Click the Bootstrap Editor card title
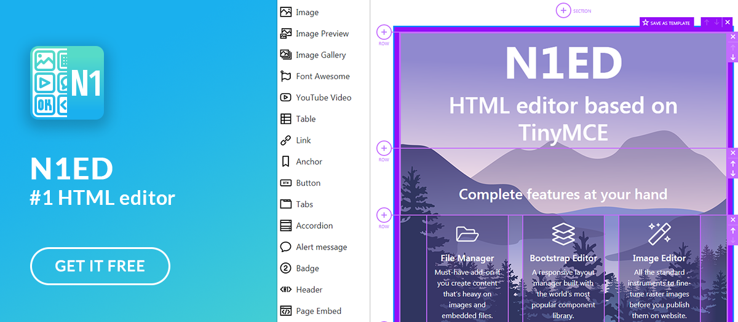Image resolution: width=738 pixels, height=322 pixels. pos(563,258)
